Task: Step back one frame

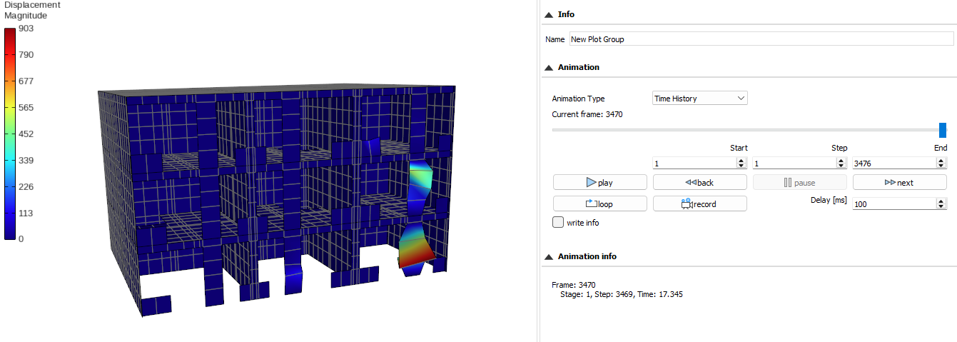Action: coord(700,182)
